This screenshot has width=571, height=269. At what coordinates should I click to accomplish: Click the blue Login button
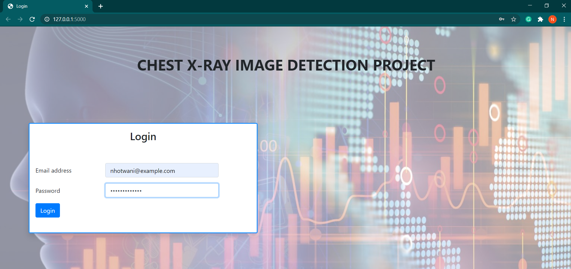pos(47,210)
